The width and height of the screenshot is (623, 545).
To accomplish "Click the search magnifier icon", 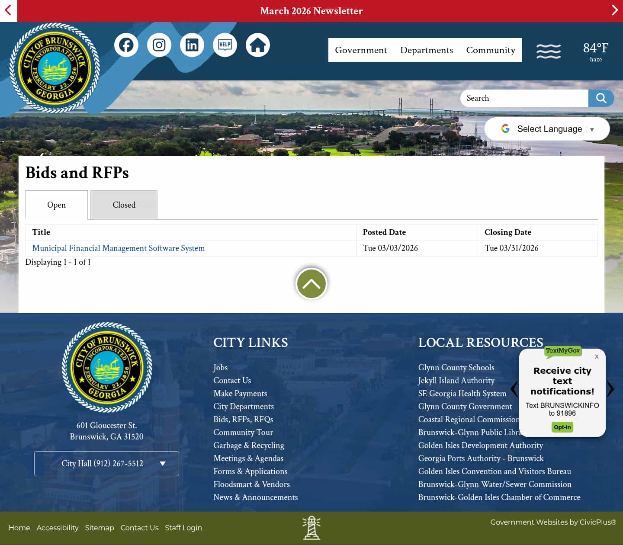I will 601,98.
